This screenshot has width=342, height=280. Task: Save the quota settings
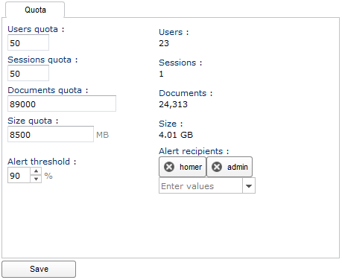point(39,269)
